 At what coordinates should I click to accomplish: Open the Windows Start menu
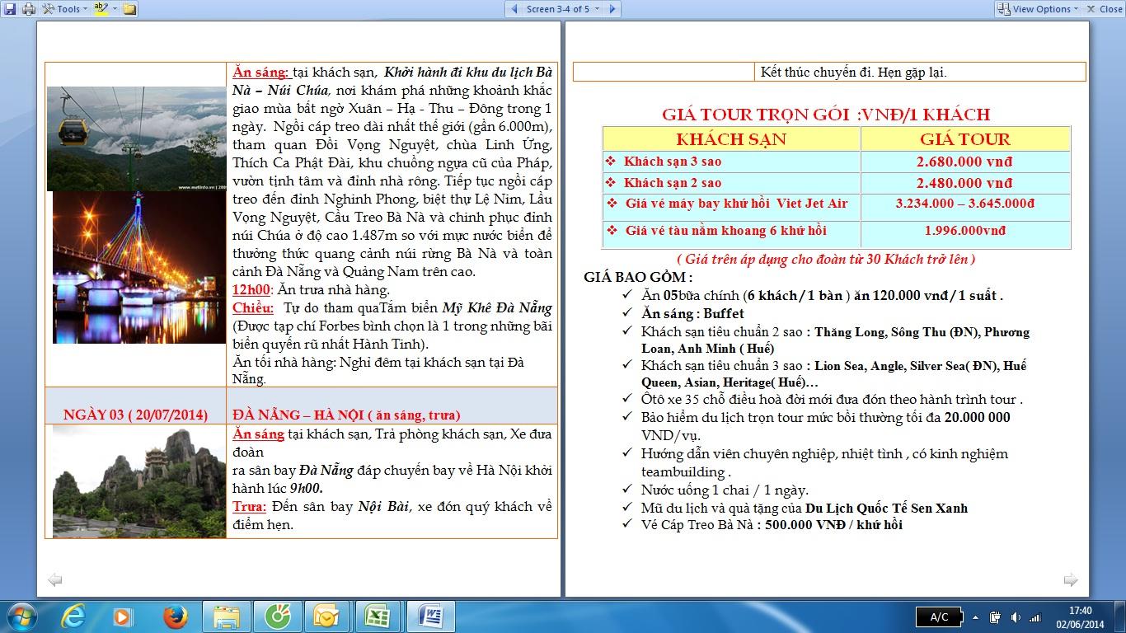point(21,617)
